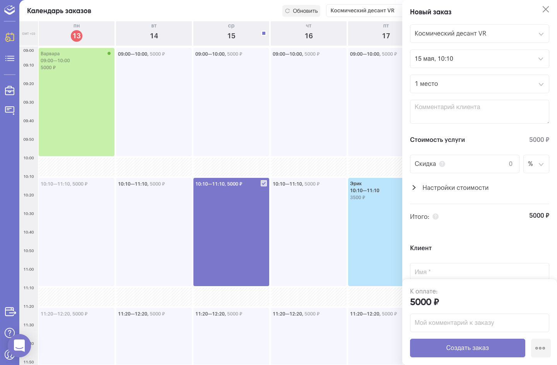557x365 pixels.
Task: Uncheck the selected 10:10–11:10 slot on Wednesday
Action: pos(264,183)
